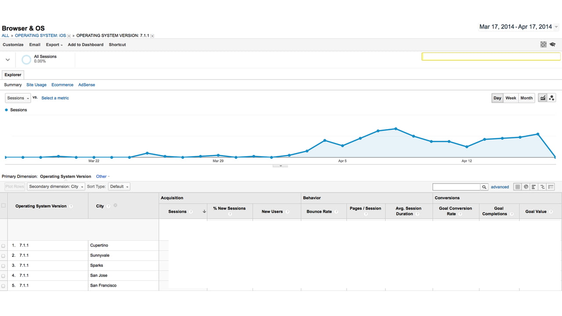The width and height of the screenshot is (562, 316).
Task: Check the box for San Jose row
Action: pos(4,276)
